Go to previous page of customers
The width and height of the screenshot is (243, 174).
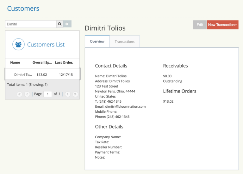pos(27,94)
